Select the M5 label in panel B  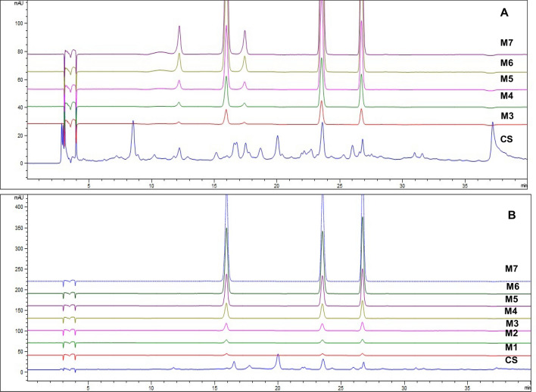pyautogui.click(x=512, y=300)
